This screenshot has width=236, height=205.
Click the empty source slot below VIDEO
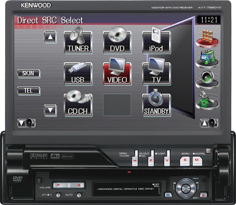pyautogui.click(x=117, y=105)
